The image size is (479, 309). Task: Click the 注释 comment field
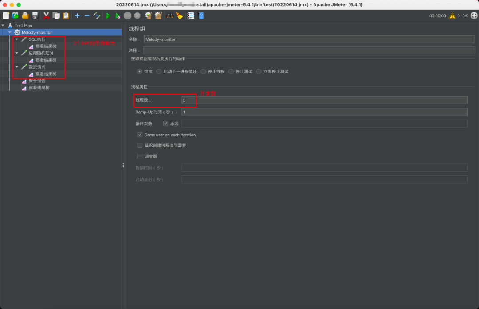click(309, 50)
